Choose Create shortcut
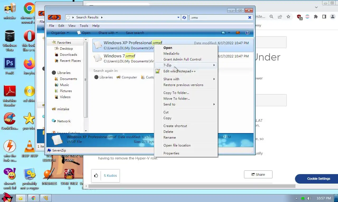The height and width of the screenshot is (202, 338). pos(186,126)
